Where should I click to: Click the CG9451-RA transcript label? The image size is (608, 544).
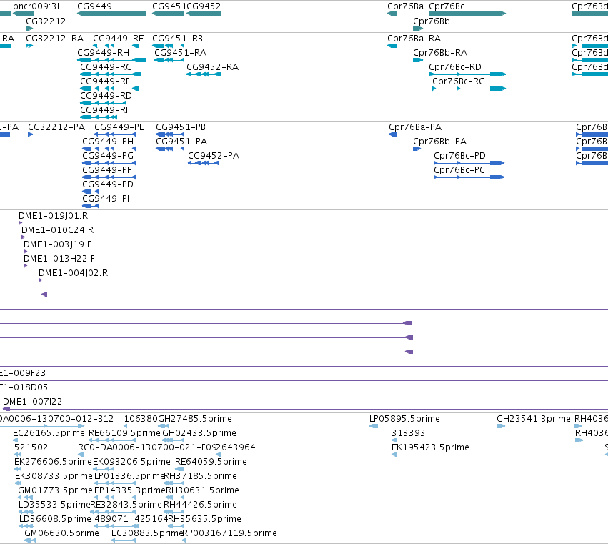(180, 53)
